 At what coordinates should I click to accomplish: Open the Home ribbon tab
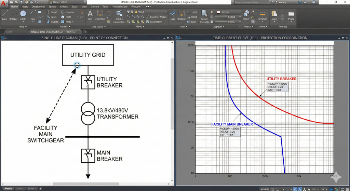[14, 7]
